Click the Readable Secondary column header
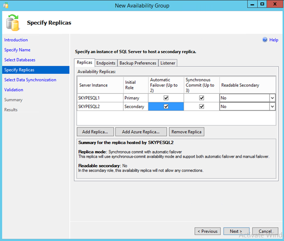This screenshot has width=284, height=241. point(247,85)
